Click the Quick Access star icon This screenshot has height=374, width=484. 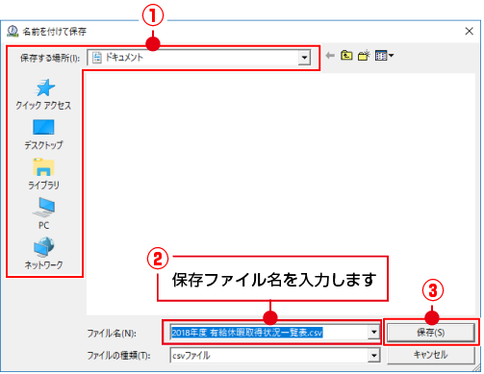(x=44, y=87)
